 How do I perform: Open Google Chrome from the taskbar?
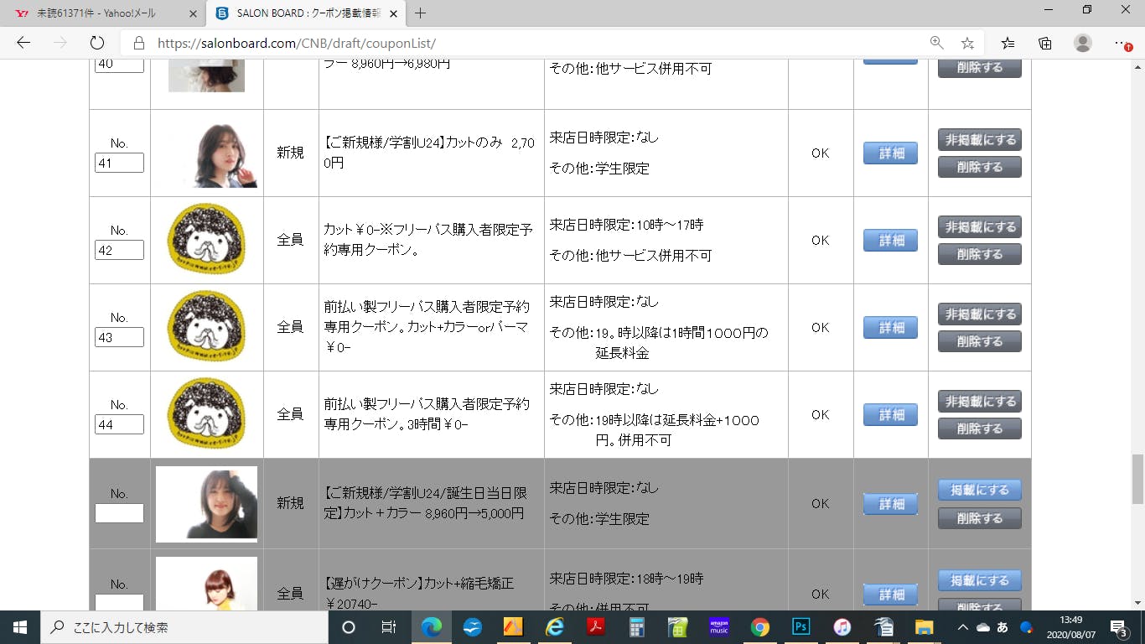[x=760, y=627]
